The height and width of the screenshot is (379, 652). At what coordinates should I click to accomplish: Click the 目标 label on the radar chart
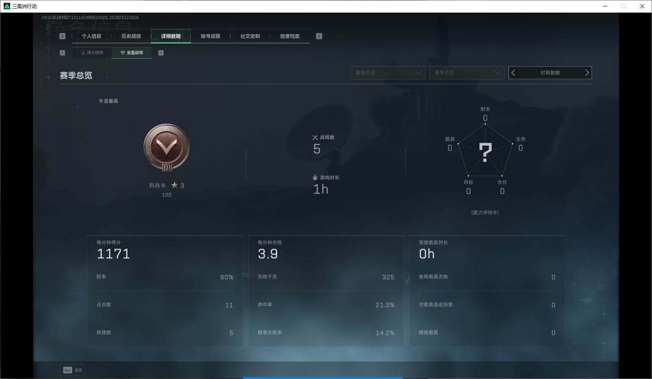[468, 182]
